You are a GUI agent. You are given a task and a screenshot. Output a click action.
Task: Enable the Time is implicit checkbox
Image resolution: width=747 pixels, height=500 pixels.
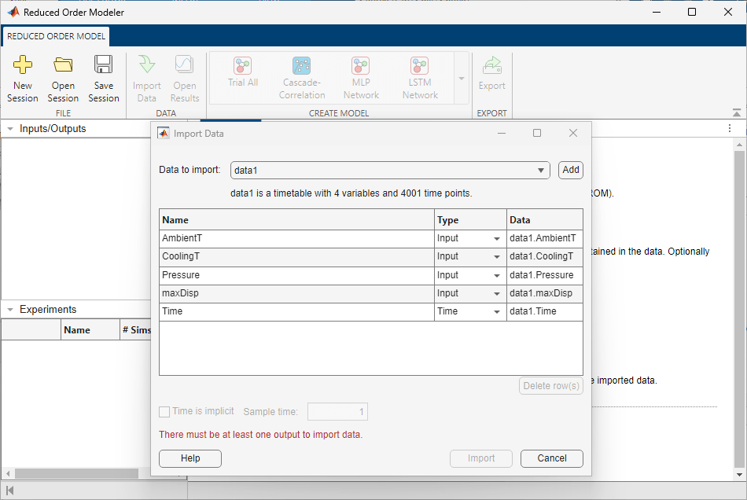coord(164,411)
